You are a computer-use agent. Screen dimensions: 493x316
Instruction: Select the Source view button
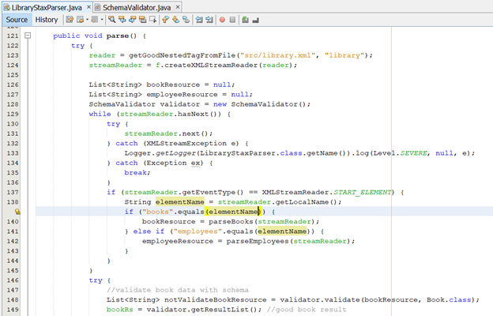(x=17, y=20)
